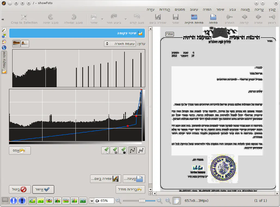
Task: Switch to free-hand curve drawing mode
Action: [141, 150]
